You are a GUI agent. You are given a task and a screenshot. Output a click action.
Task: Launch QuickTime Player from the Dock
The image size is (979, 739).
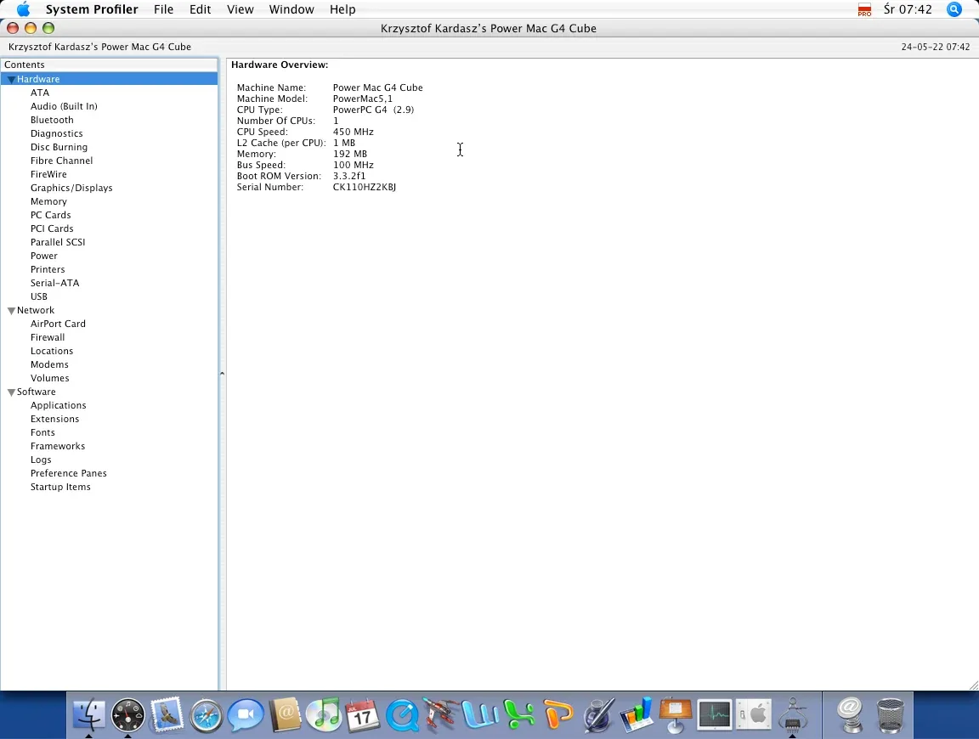click(x=402, y=715)
